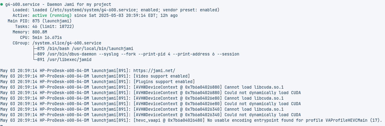
Task: Click the 875 /bin/bash launchjami tree entry
Action: point(83,48)
